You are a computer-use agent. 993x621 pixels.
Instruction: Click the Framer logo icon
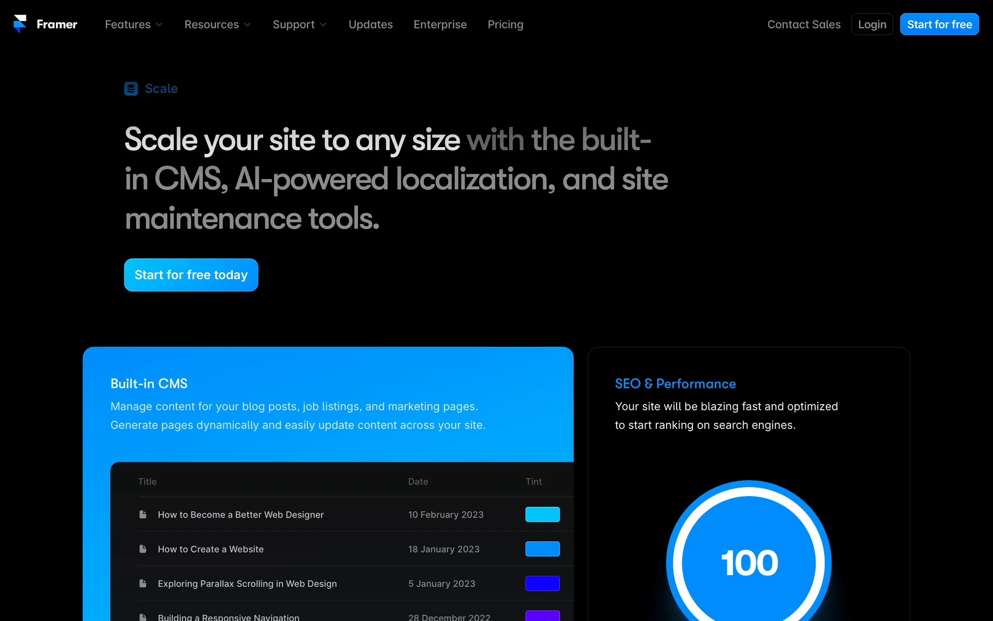(20, 24)
